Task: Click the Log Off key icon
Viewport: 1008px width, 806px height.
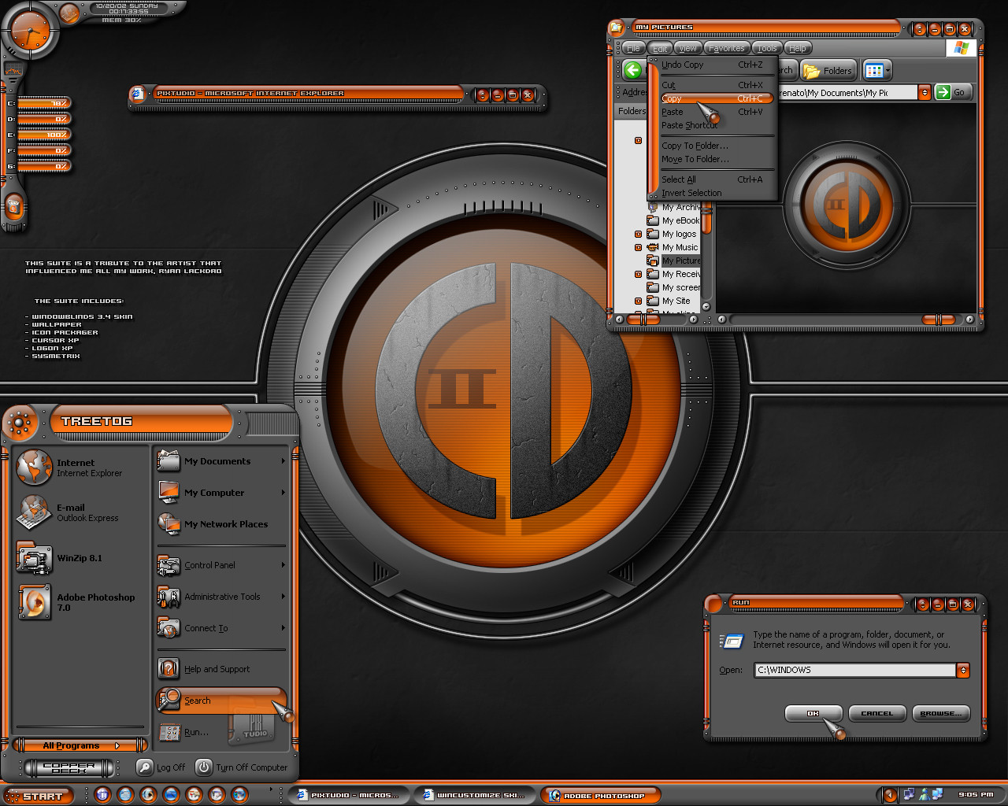Action: pyautogui.click(x=144, y=767)
